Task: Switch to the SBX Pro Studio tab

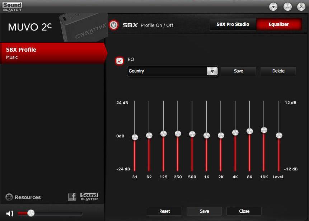Action: [233, 24]
